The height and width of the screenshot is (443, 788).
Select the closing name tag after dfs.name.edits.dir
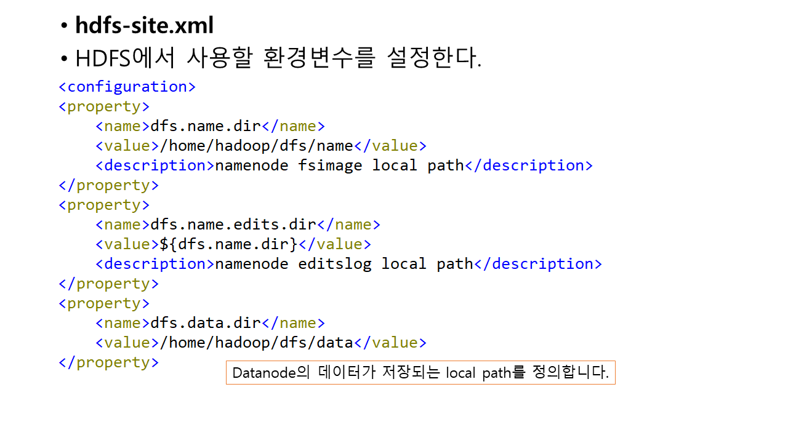click(348, 225)
